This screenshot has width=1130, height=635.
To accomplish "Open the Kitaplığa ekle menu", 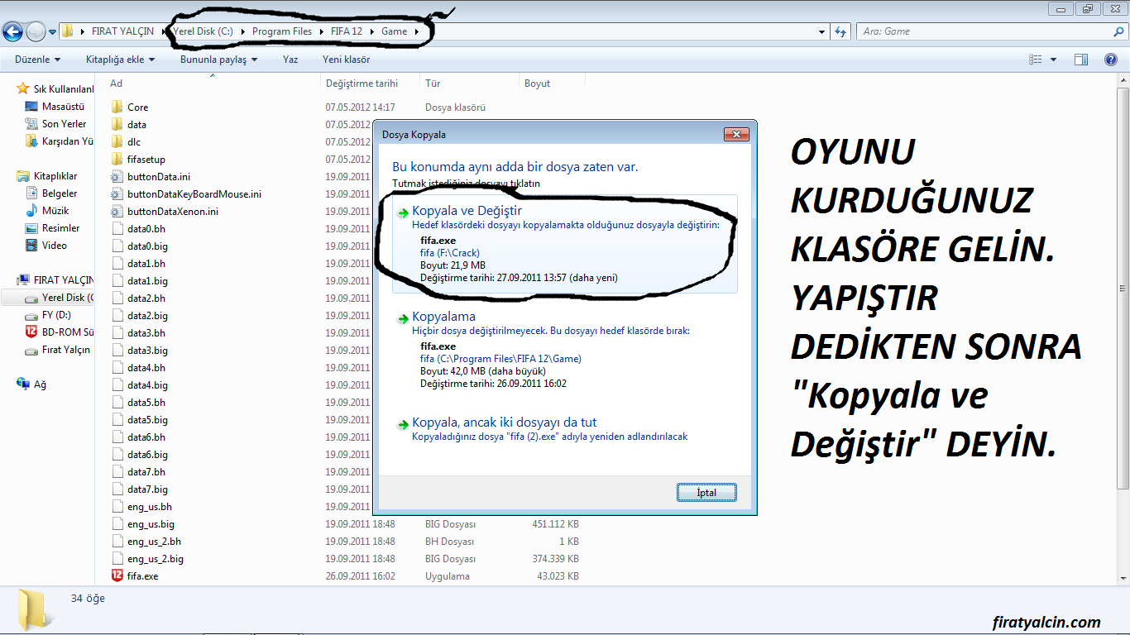I will click(121, 60).
